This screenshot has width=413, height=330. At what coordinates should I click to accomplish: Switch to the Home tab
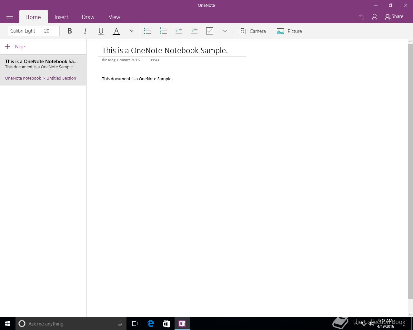tap(33, 17)
